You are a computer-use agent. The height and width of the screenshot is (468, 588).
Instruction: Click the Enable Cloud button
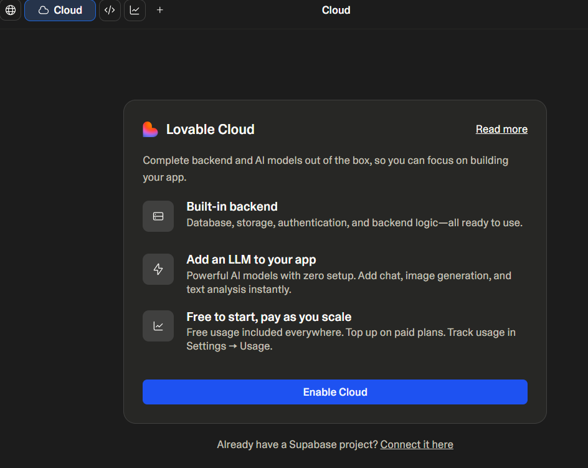335,392
